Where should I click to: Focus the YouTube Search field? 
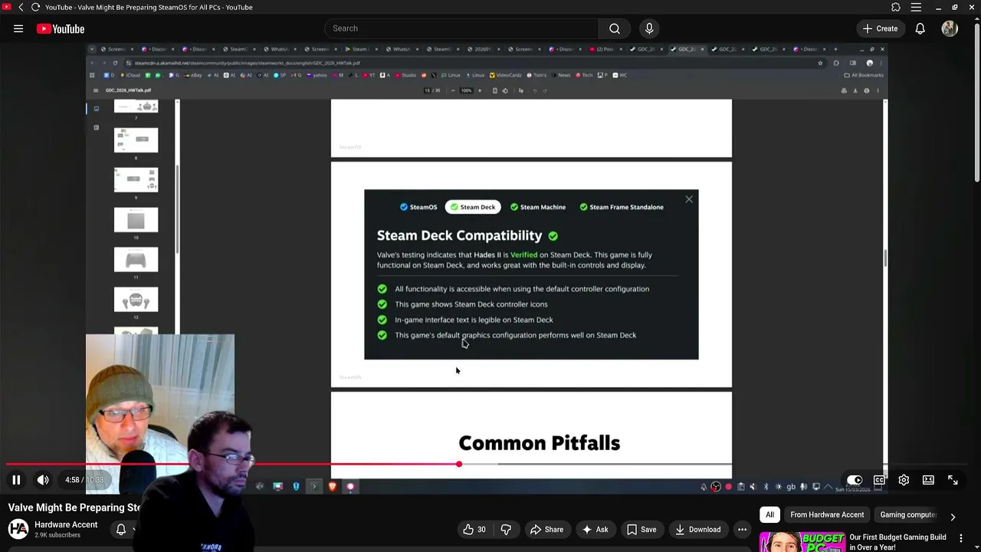pyautogui.click(x=462, y=28)
